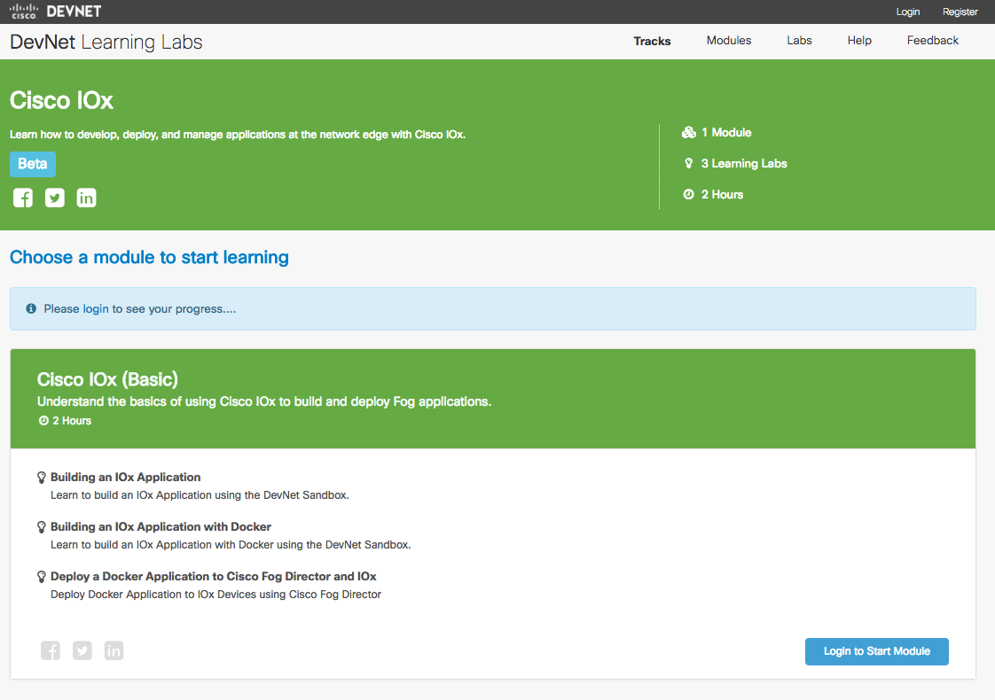
Task: Open the Building an IOx Application lab
Action: (x=125, y=477)
